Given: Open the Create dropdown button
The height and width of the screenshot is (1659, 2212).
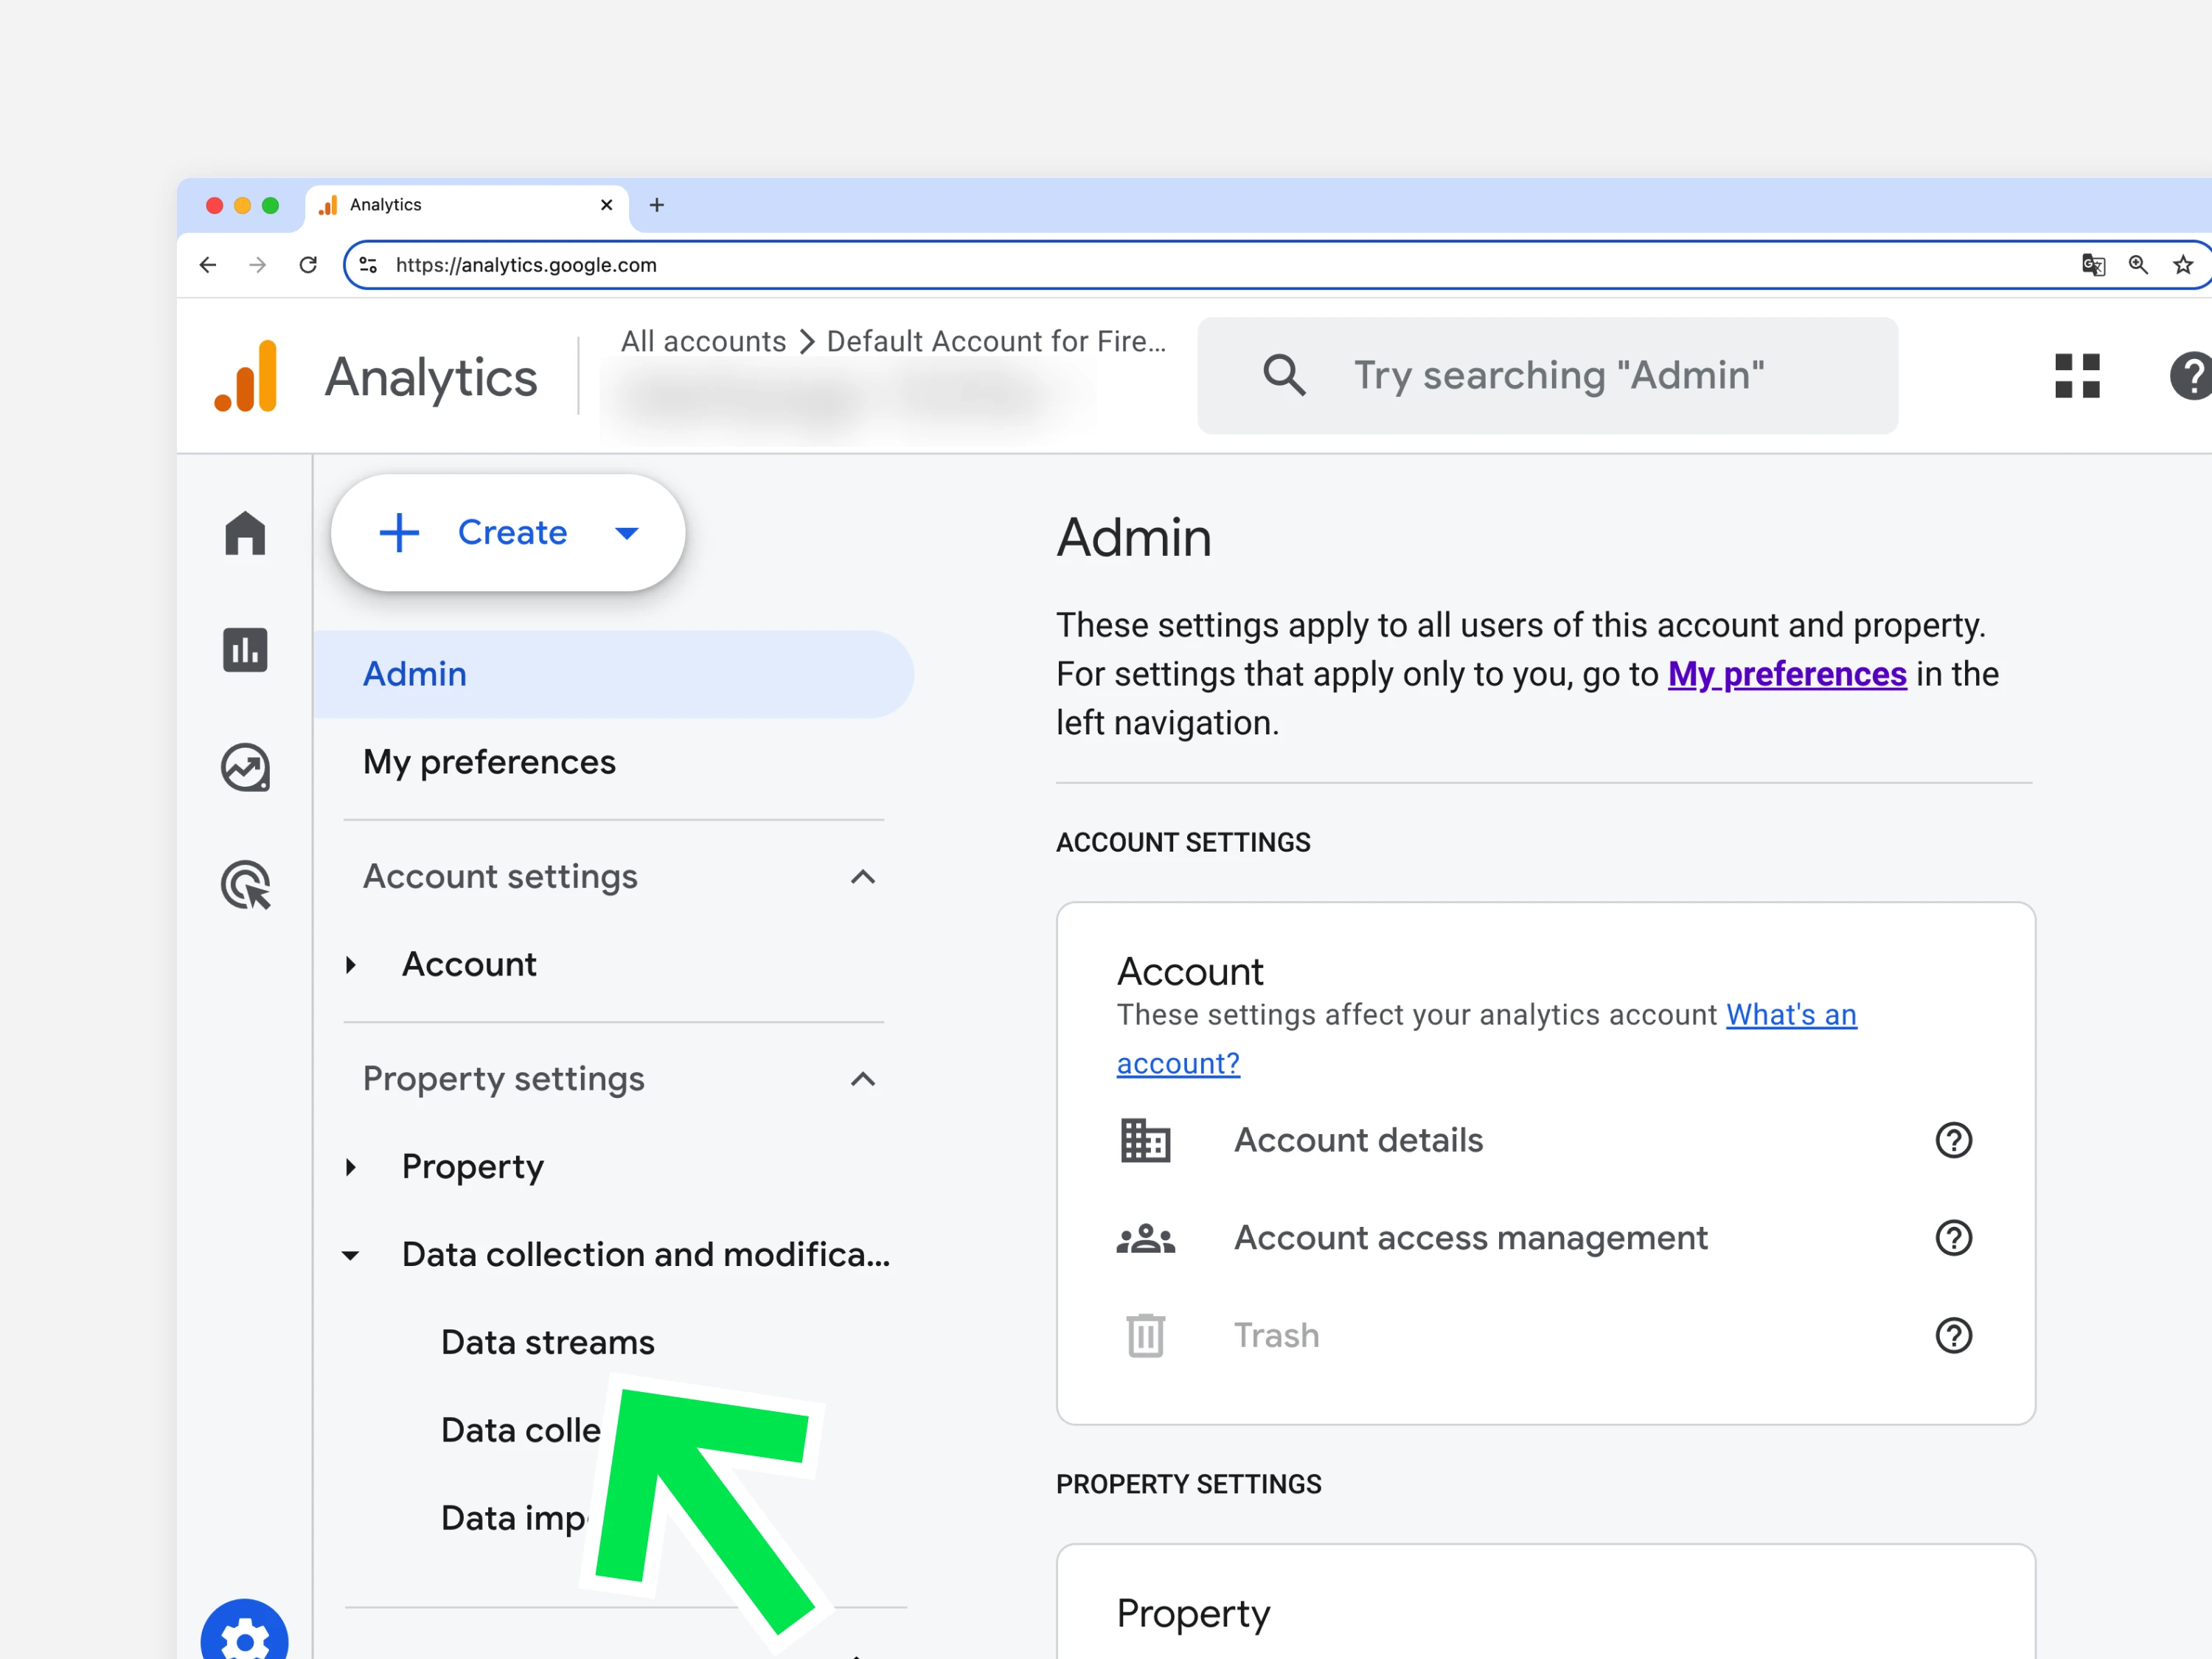Looking at the screenshot, I should click(508, 533).
